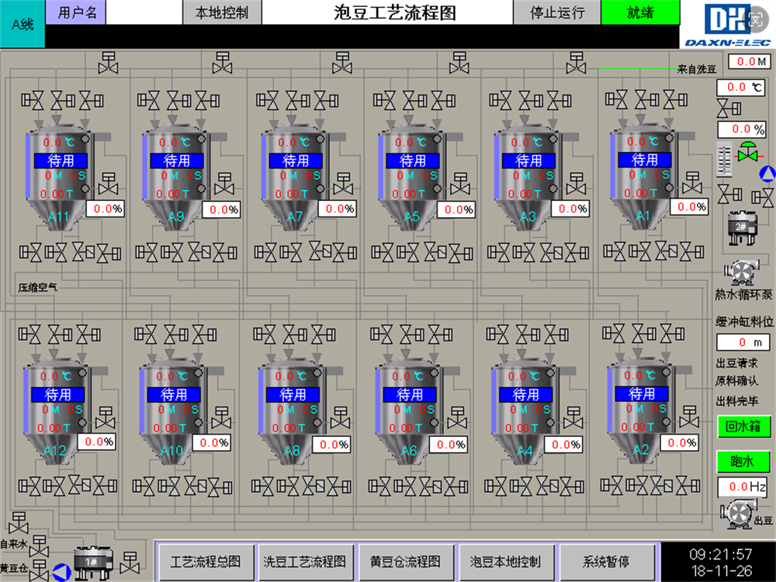Click the A1 tank level percentage field

690,207
